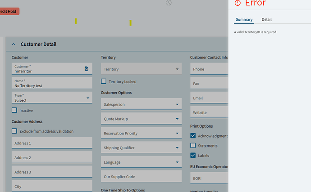Select the 'A valid TerritoryID is required' message
Screen dimensions: 311x192
click(x=255, y=32)
